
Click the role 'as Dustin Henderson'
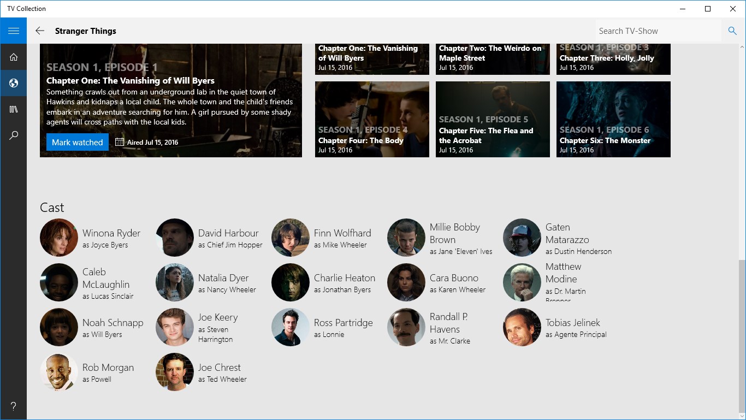click(578, 252)
